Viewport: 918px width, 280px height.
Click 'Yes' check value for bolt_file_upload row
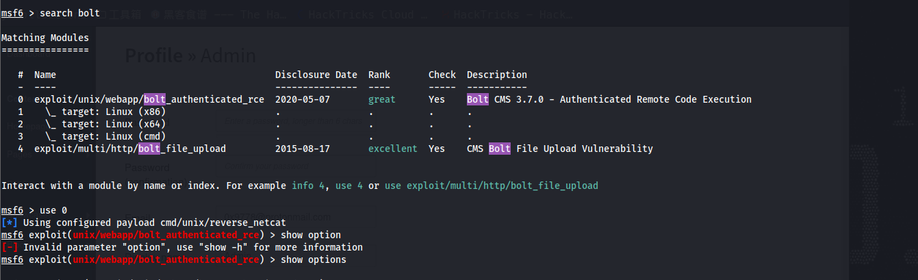pyautogui.click(x=437, y=149)
